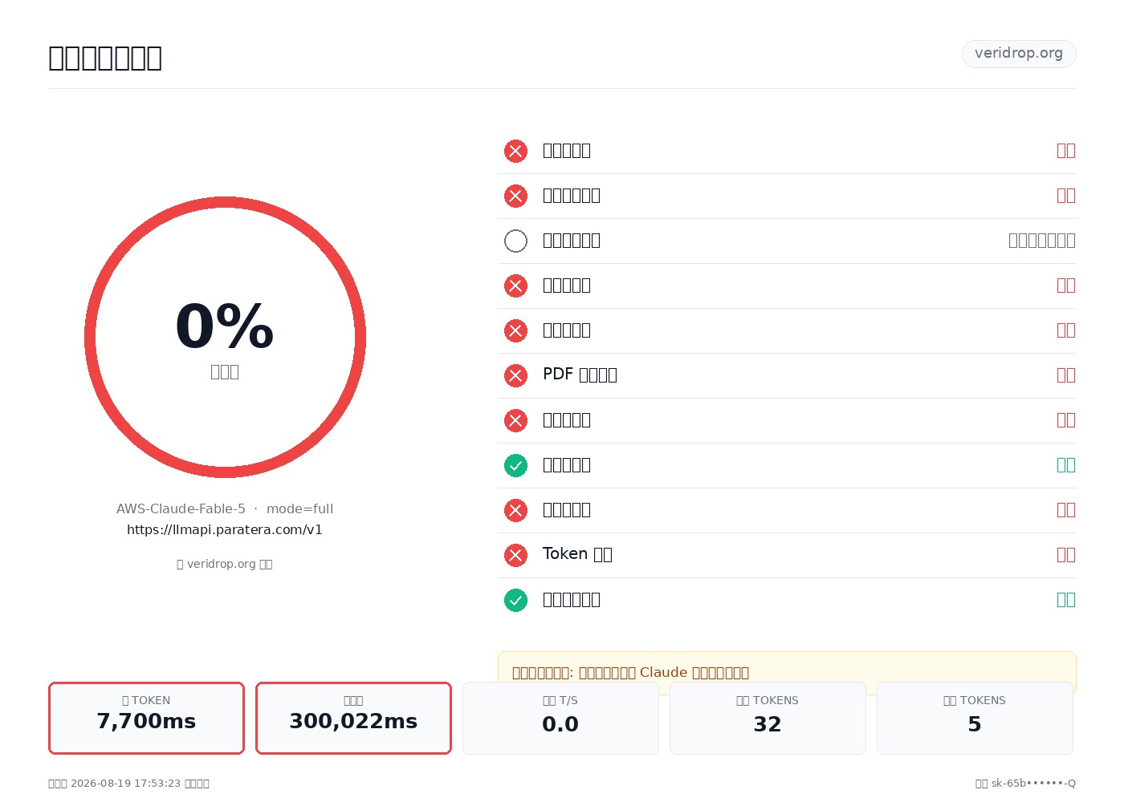Click red X icon directly below PDF row
The height and width of the screenshot is (802, 1124).
(515, 420)
